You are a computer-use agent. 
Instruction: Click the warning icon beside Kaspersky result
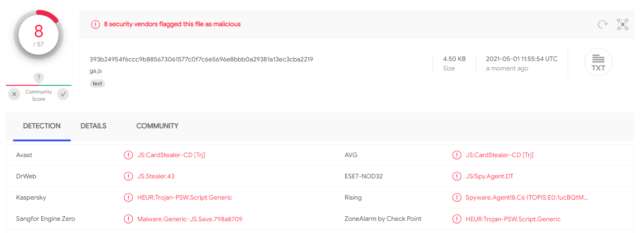point(128,197)
